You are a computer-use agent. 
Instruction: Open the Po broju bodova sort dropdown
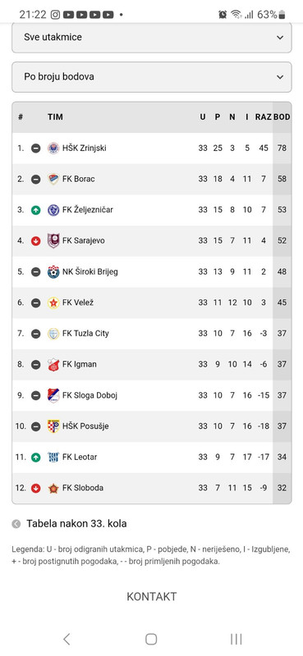[x=152, y=77]
